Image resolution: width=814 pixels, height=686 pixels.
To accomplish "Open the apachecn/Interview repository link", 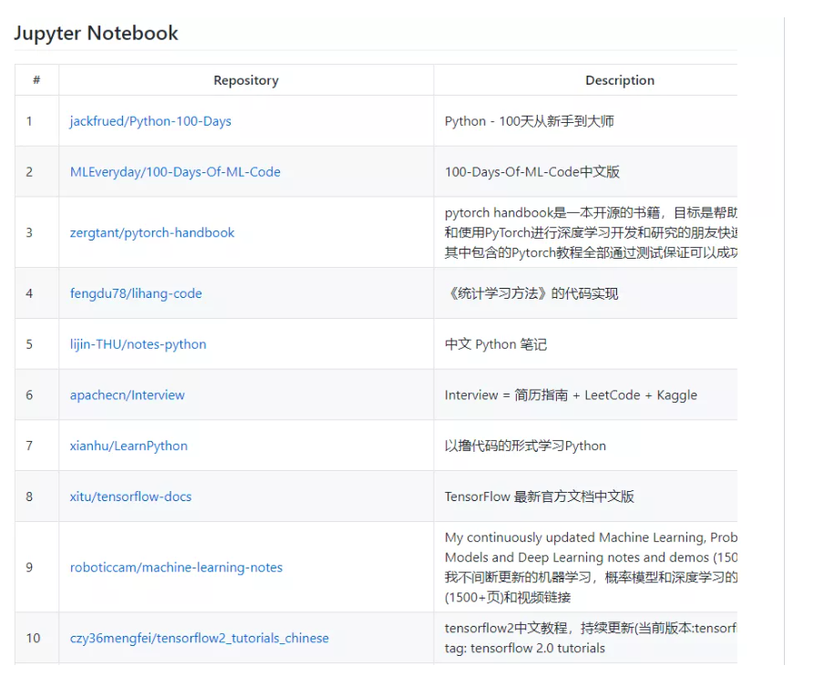I will tap(127, 394).
